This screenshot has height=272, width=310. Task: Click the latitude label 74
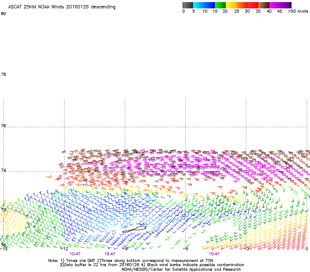click(3, 170)
